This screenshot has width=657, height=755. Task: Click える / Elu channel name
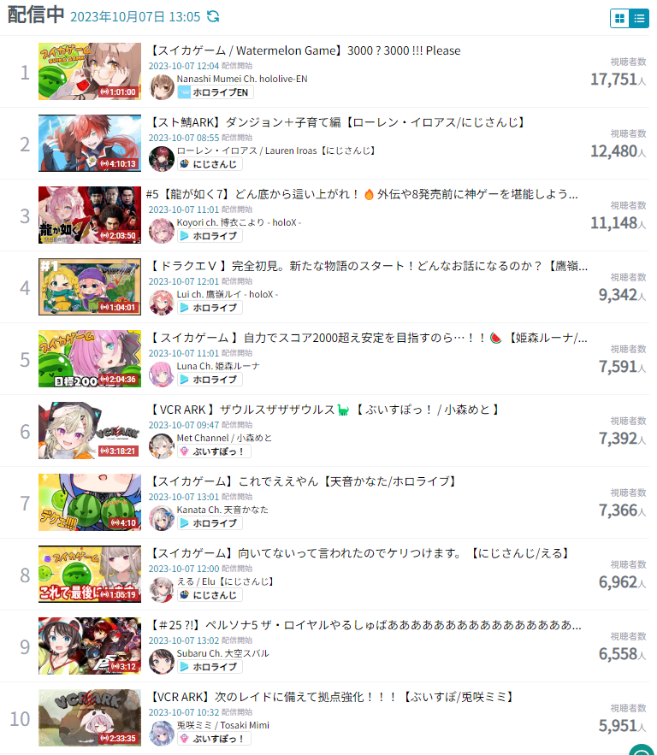pos(225,581)
